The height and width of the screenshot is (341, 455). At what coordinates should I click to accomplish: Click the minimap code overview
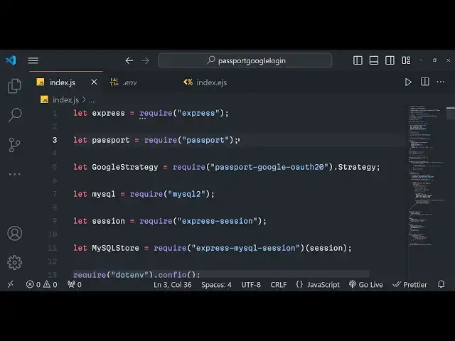(427, 175)
